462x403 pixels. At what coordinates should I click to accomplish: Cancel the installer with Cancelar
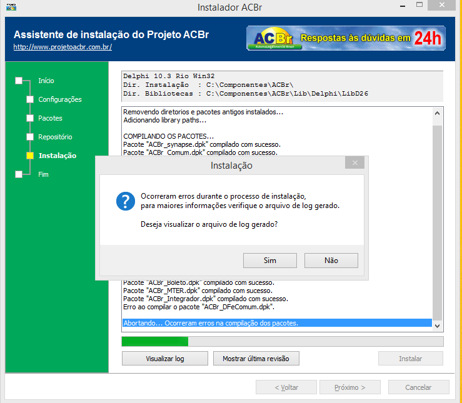[x=418, y=387]
